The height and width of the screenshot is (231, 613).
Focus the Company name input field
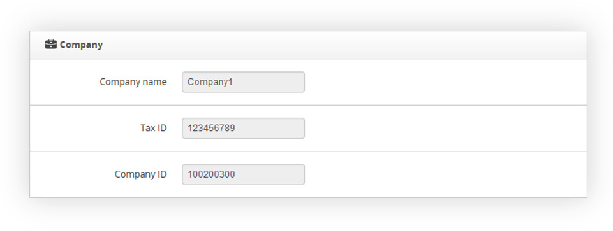(243, 82)
